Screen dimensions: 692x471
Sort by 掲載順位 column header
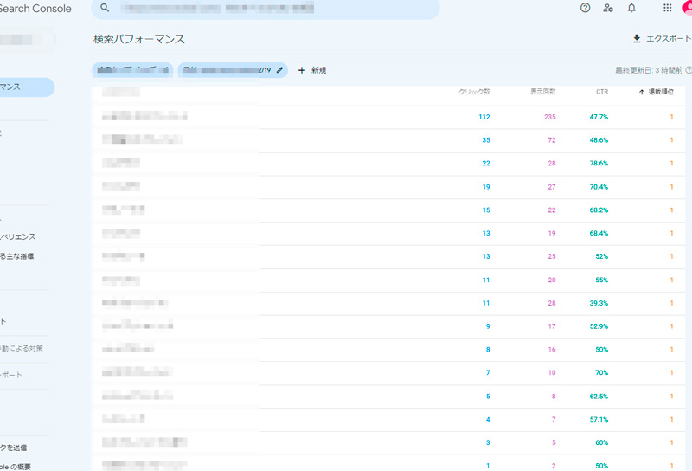point(657,92)
